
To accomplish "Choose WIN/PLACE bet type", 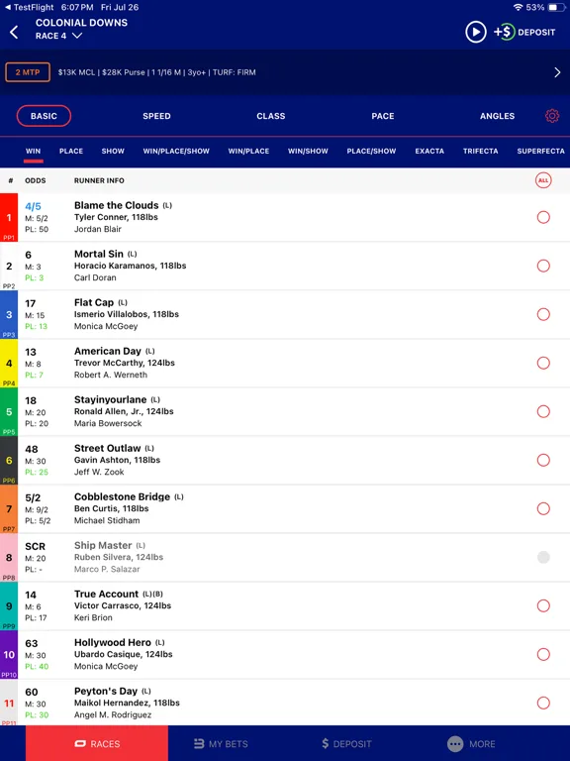I will tap(248, 151).
